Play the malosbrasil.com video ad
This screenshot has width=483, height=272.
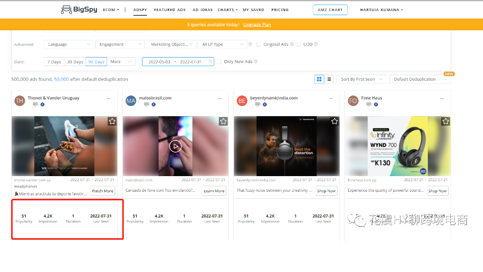[x=175, y=146]
